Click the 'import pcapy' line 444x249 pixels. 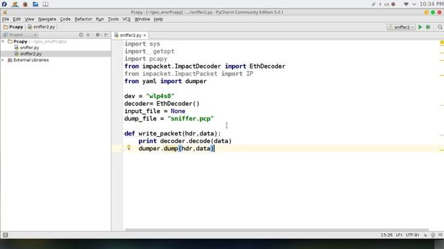[146, 59]
